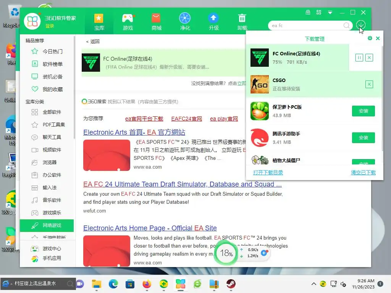Image resolution: width=391 pixels, height=293 pixels.
Task: Open Firefox from the taskbar
Action: (x=147, y=284)
